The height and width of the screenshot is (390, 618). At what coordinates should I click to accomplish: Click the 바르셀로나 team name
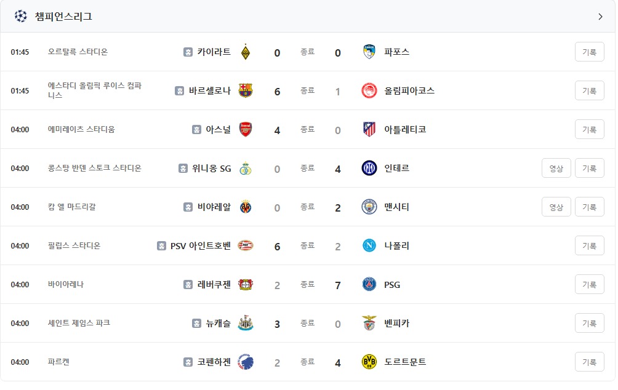click(x=210, y=90)
